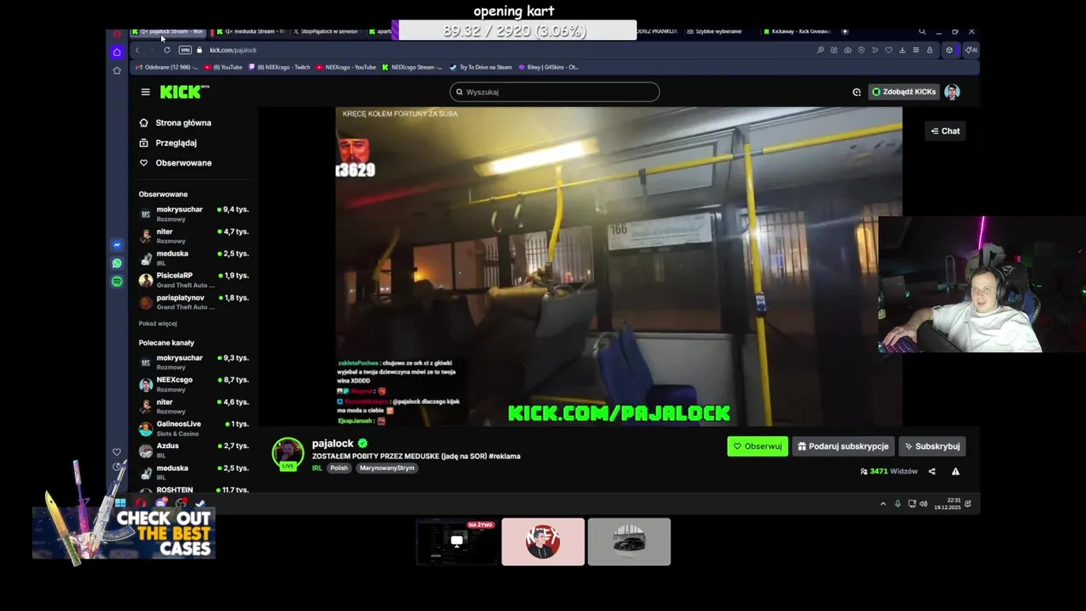Viewport: 1086px width, 611px height.
Task: Show hidden system tray icons
Action: point(883,503)
